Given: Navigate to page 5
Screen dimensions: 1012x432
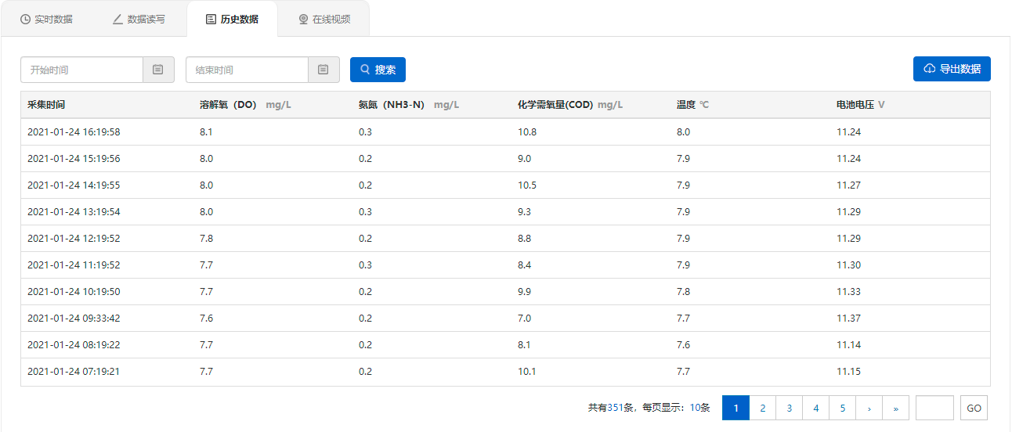Looking at the screenshot, I should (x=843, y=408).
